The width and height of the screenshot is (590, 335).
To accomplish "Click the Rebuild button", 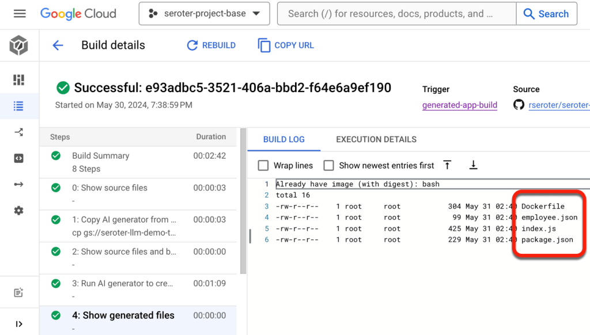I will pyautogui.click(x=211, y=45).
